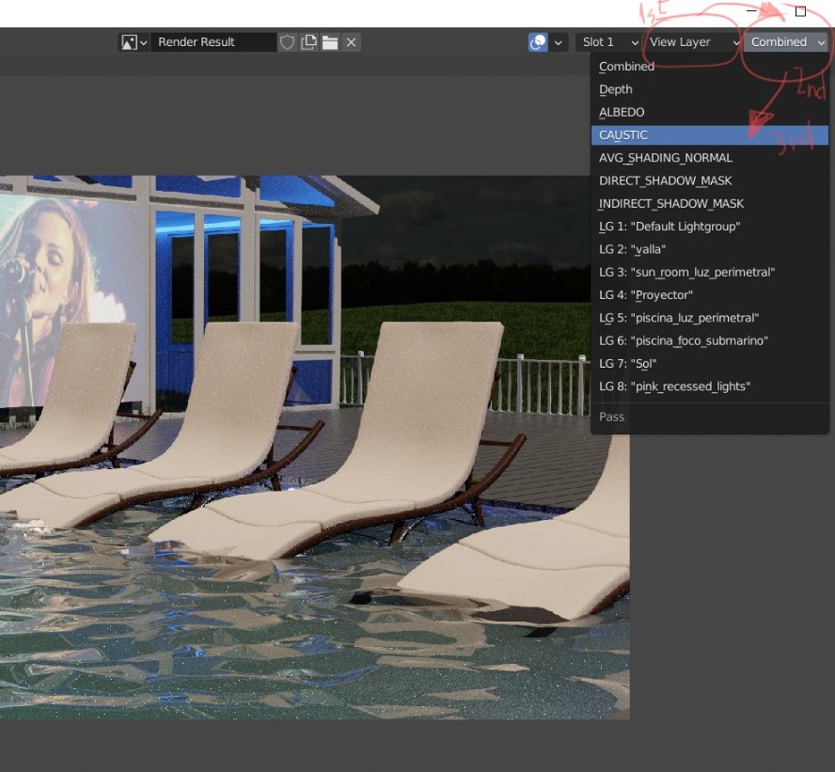This screenshot has height=772, width=835.
Task: Expand the display channels dropdown arrow
Action: coord(559,42)
